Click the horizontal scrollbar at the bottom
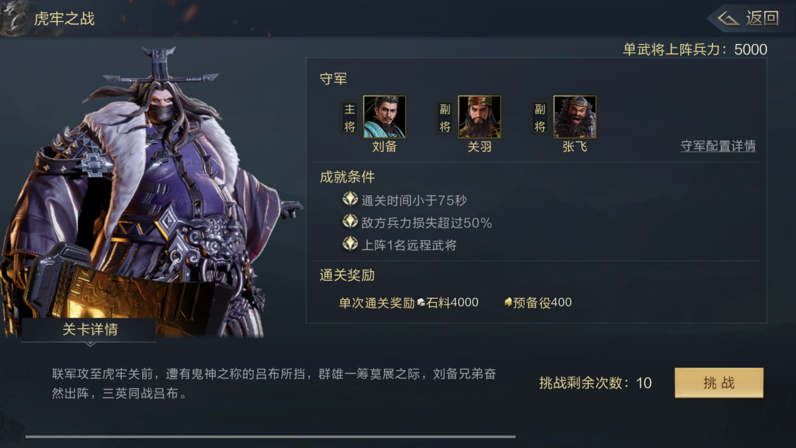Screen dimensions: 796x448 (270, 436)
